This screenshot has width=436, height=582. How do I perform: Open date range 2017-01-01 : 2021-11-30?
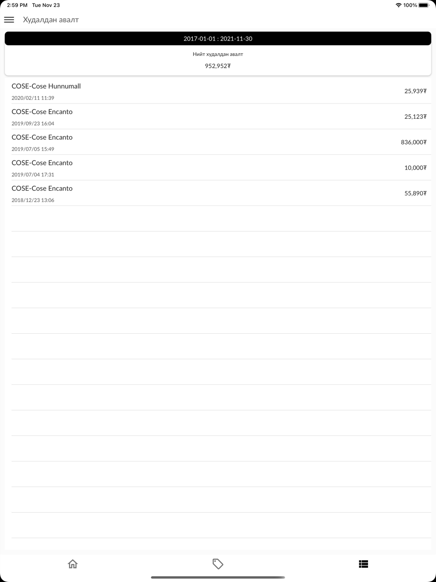[218, 38]
